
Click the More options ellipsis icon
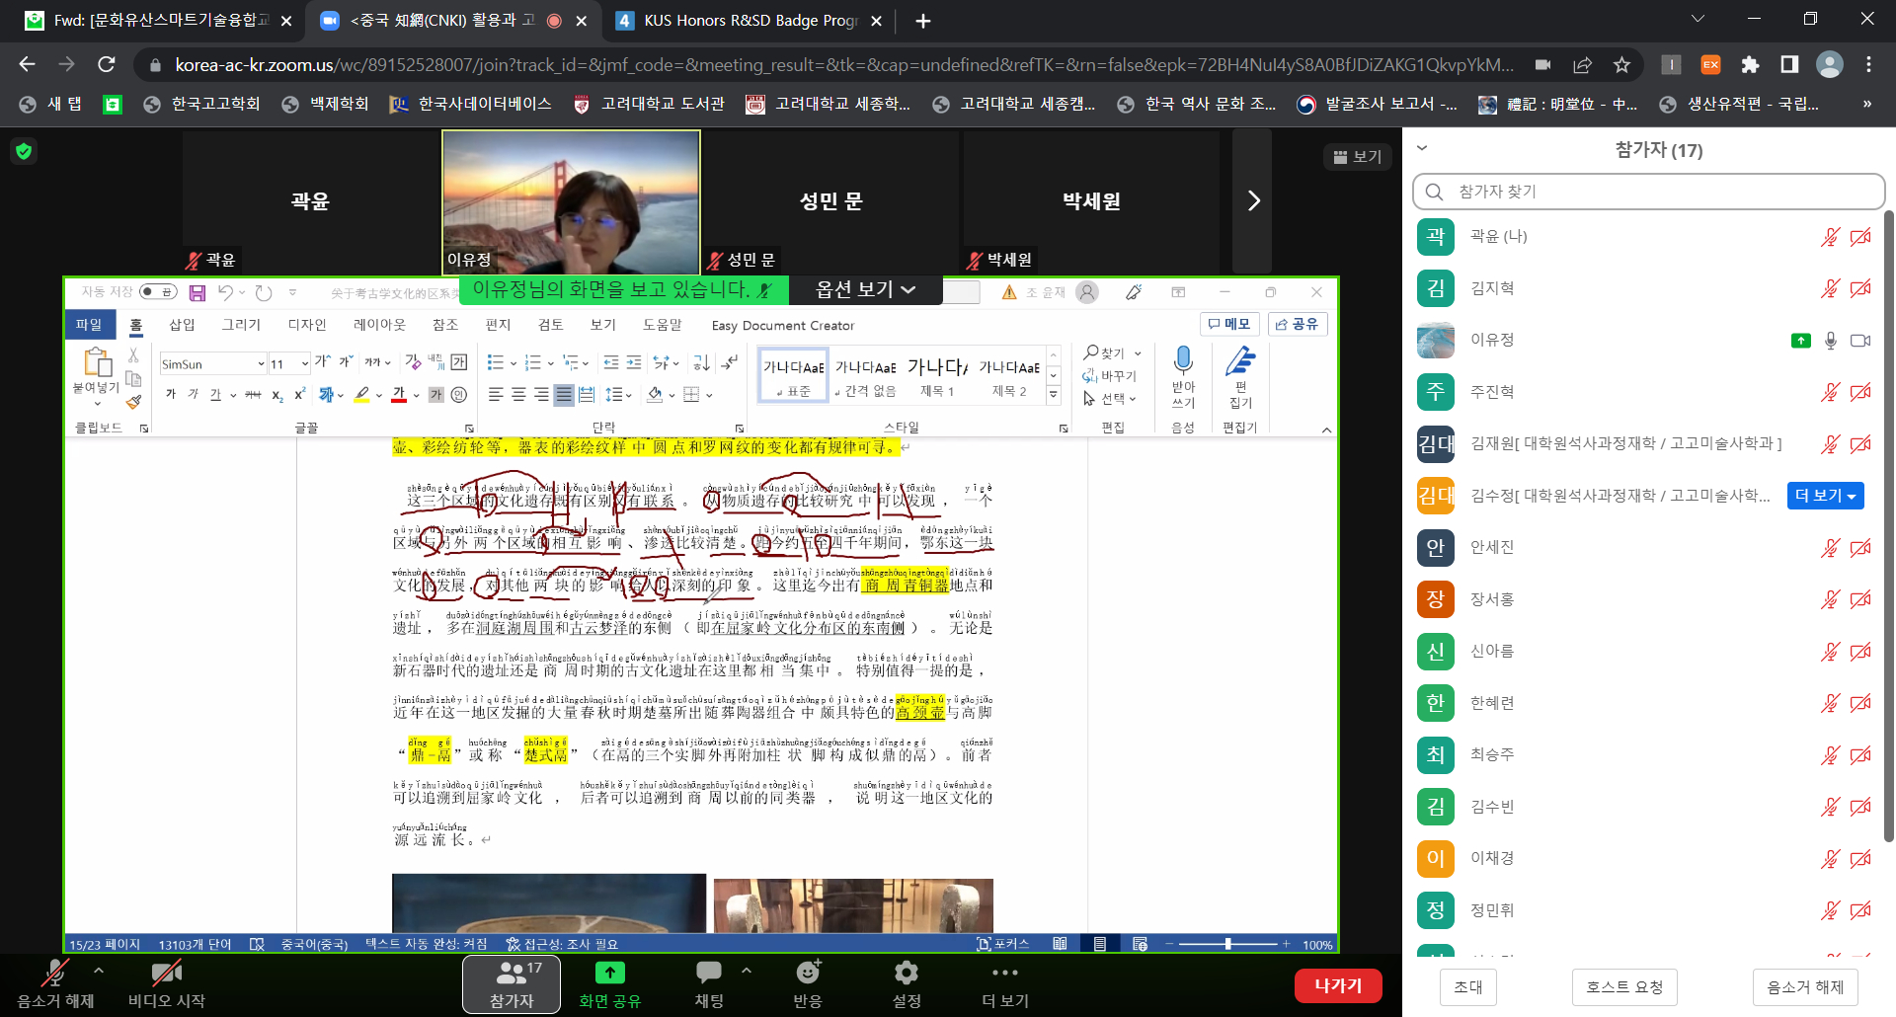(x=1004, y=983)
